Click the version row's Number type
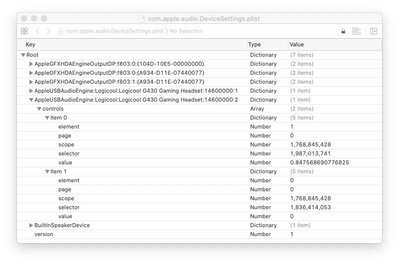This screenshot has width=399, height=264. click(261, 234)
